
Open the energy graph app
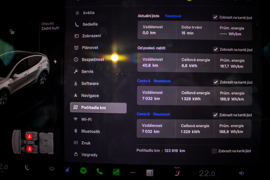(116, 172)
